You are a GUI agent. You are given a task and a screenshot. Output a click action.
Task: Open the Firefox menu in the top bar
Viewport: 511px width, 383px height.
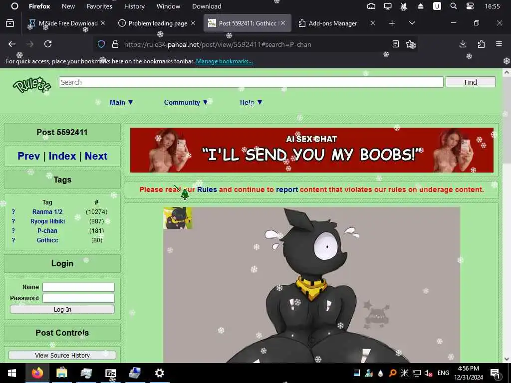point(39,6)
